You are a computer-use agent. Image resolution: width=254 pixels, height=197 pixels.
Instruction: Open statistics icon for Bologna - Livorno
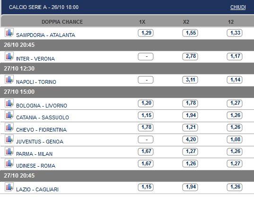(9, 103)
